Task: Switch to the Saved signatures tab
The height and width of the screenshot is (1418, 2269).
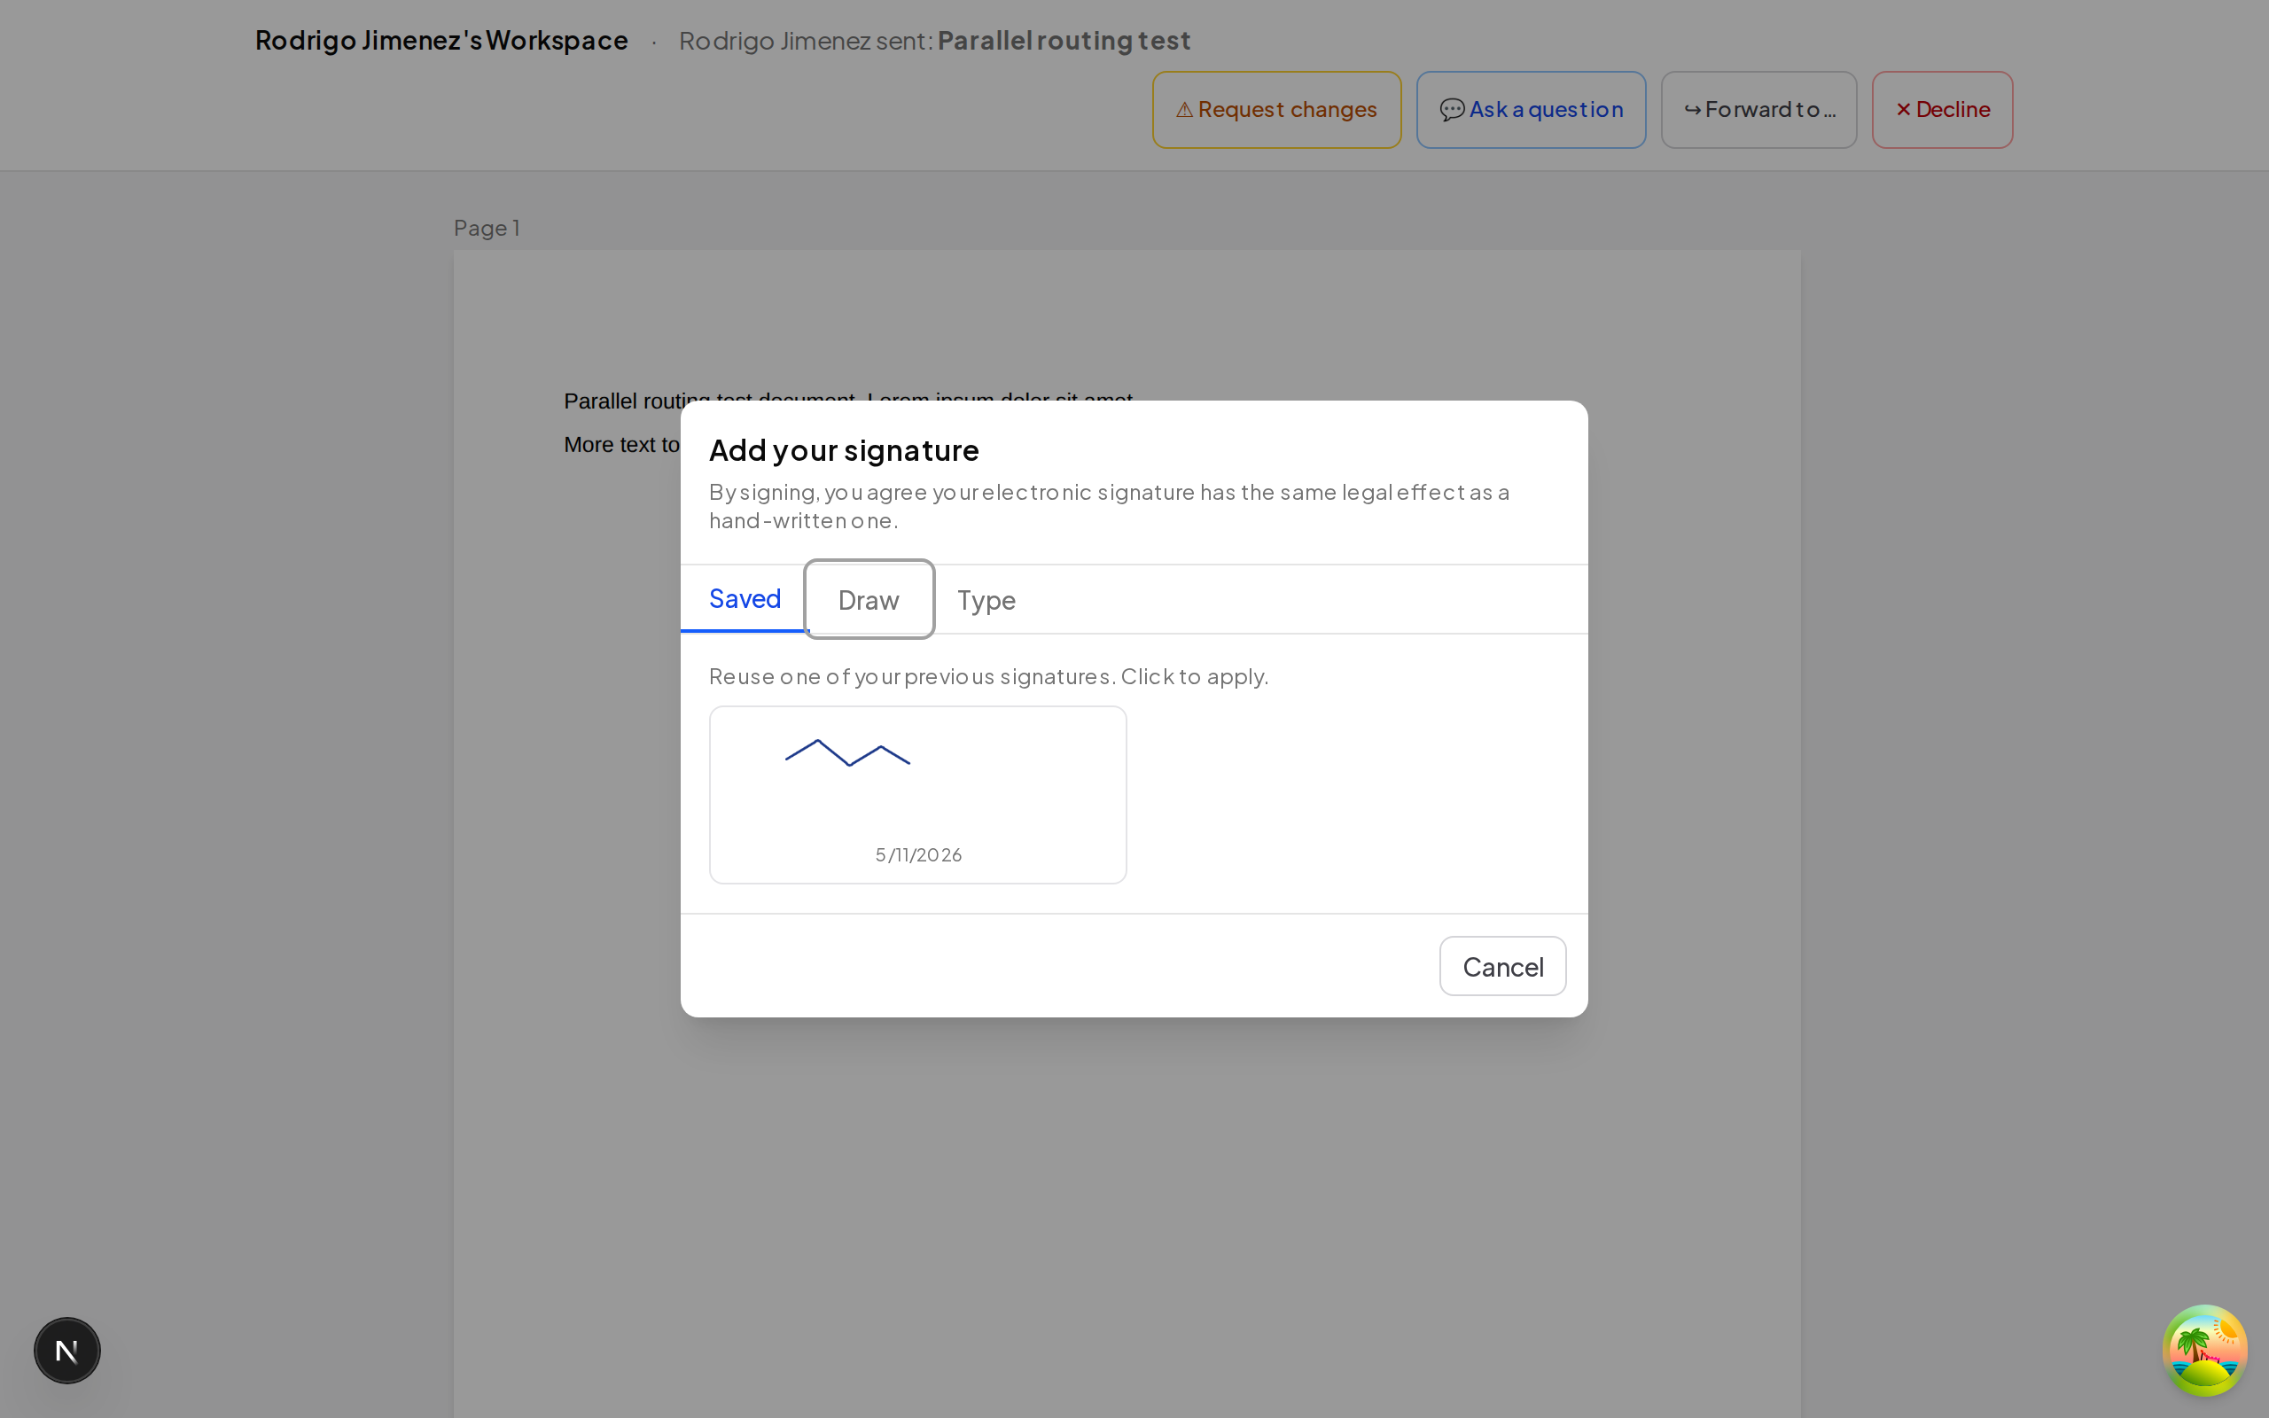Action: tap(745, 599)
